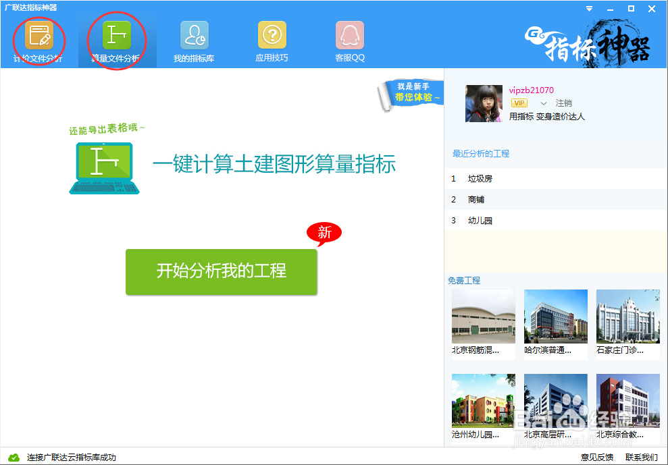Select the 算量文件分析 quantity file icon
This screenshot has width=668, height=465.
[117, 35]
